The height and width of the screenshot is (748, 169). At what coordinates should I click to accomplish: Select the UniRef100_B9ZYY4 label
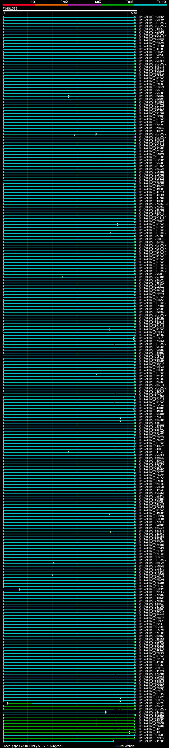tap(152, 394)
